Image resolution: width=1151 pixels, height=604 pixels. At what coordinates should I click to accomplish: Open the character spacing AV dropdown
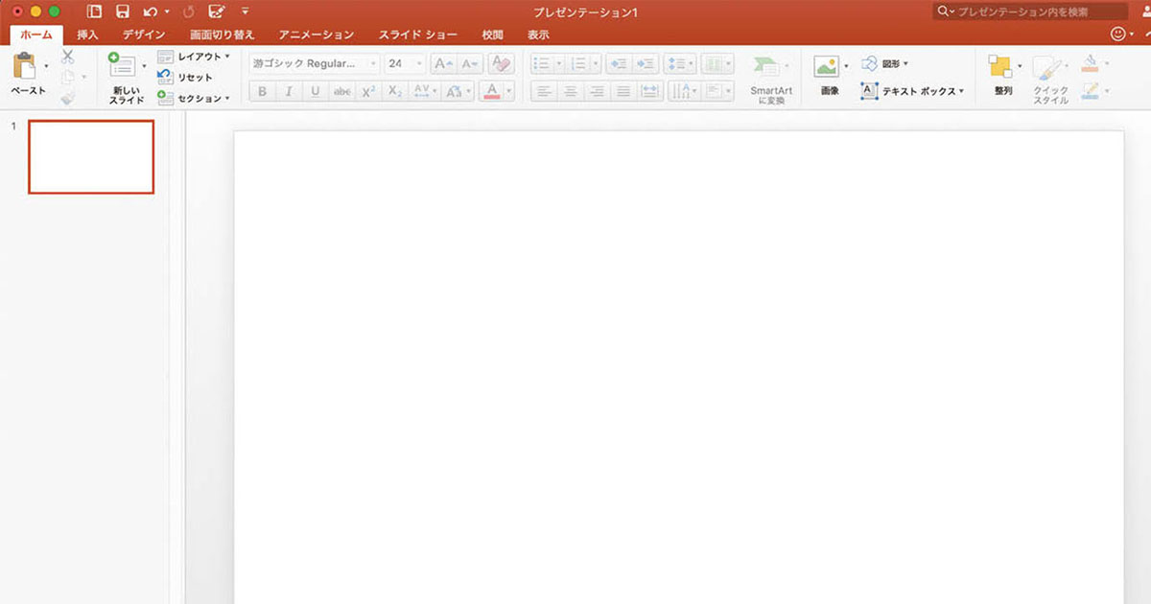424,92
